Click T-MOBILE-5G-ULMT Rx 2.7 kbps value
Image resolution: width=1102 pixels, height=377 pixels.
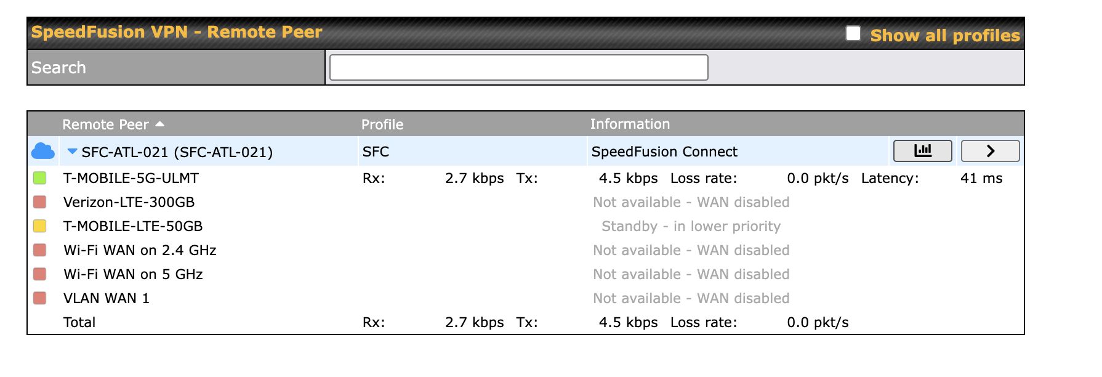[475, 178]
